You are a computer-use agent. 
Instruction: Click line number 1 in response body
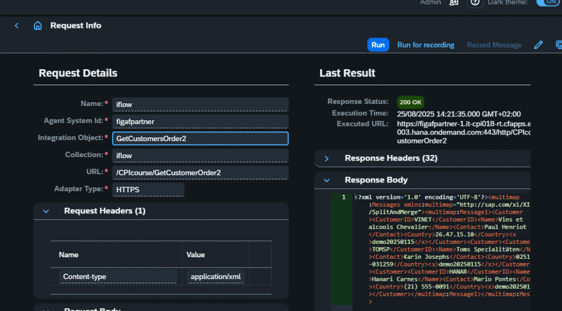tap(344, 197)
